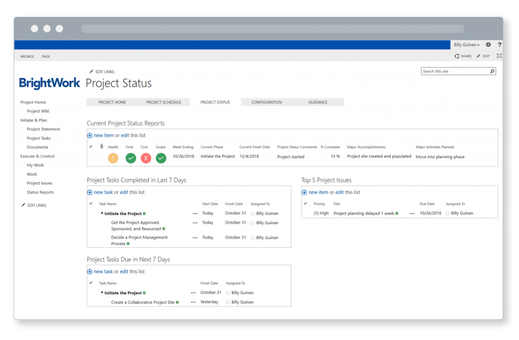
Task: Click the green Time status check icon
Action: click(130, 158)
